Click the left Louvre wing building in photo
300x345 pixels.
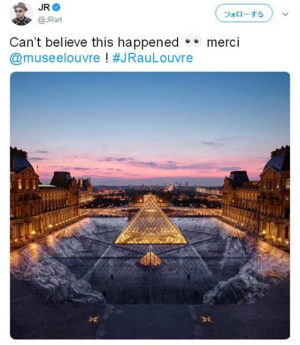click(x=44, y=198)
